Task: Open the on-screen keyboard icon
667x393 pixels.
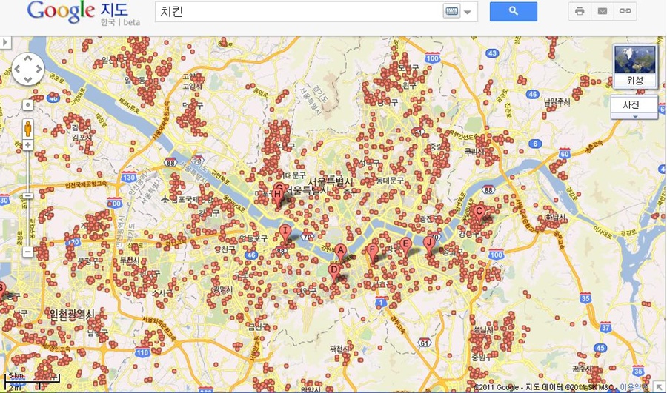Action: pyautogui.click(x=452, y=11)
